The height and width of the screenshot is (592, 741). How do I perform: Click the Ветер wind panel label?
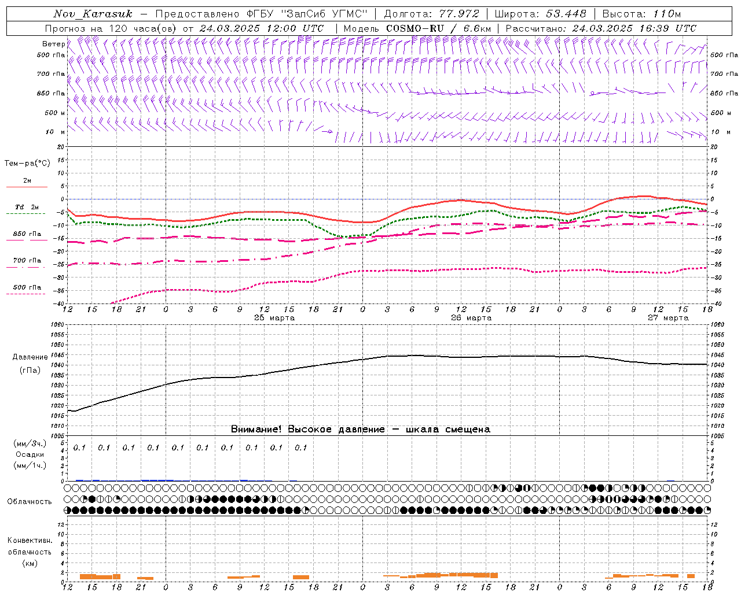[53, 44]
